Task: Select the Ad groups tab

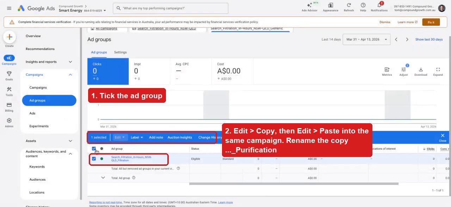Action: 99,52
